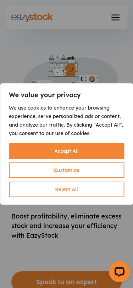This screenshot has width=133, height=288.
Task: Click the word EazyStock in the tagline
Action: pyautogui.click(x=43, y=235)
